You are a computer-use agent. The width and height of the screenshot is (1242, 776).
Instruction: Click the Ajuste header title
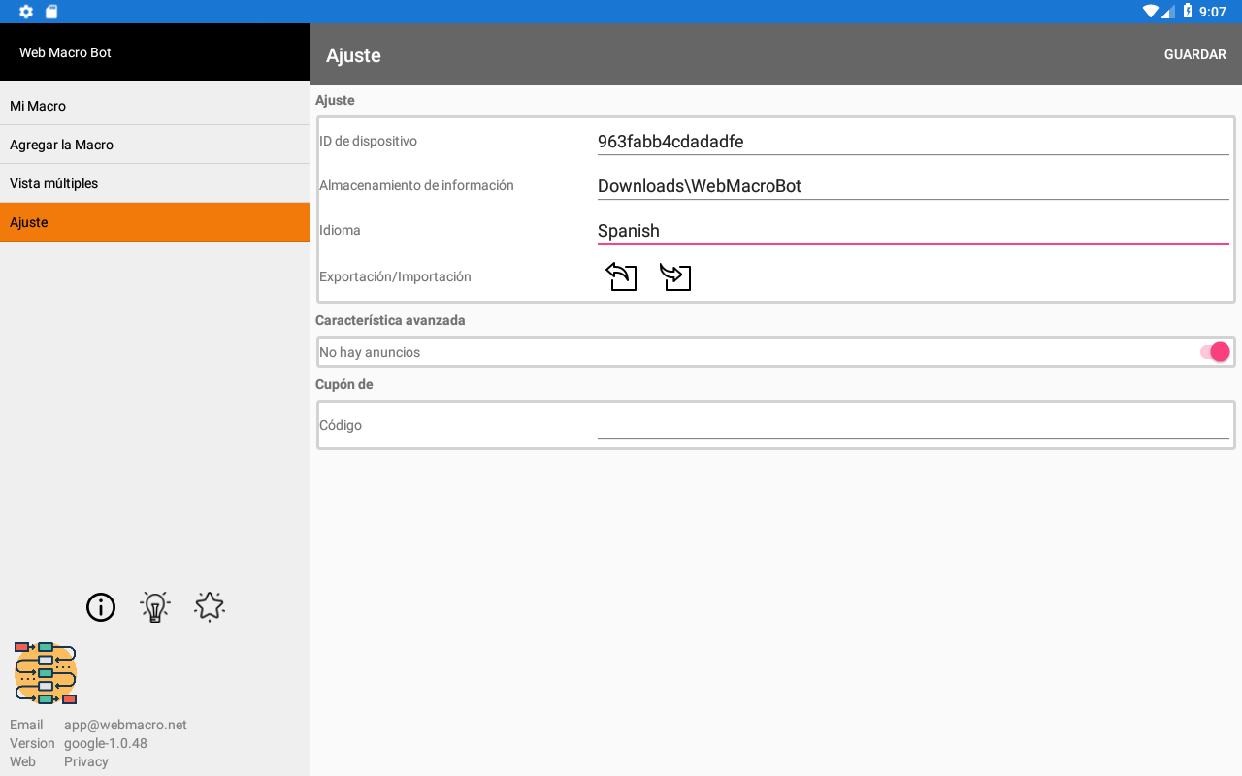[353, 55]
